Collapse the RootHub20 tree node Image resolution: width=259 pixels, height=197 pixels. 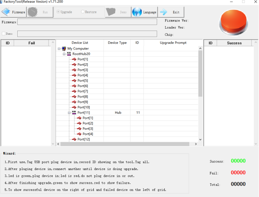coord(64,54)
